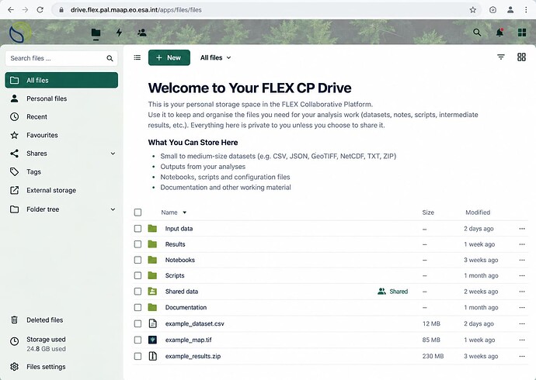Open actions menu for Results folder

click(x=522, y=244)
